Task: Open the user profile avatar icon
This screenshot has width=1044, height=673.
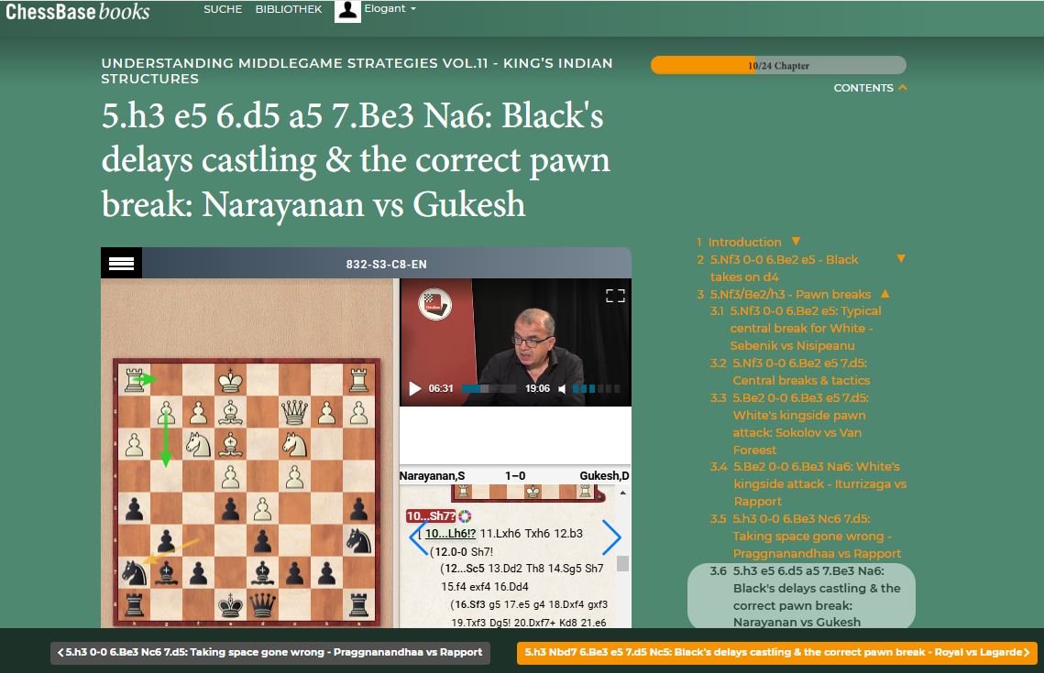Action: click(347, 10)
